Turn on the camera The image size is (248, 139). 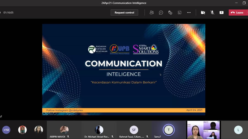pyautogui.click(x=203, y=13)
